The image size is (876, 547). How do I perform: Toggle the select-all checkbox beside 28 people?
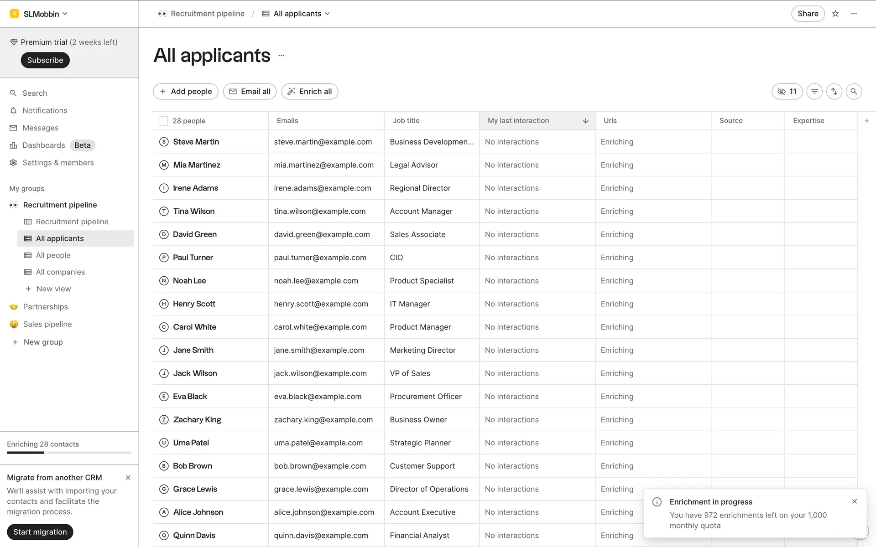(x=163, y=121)
